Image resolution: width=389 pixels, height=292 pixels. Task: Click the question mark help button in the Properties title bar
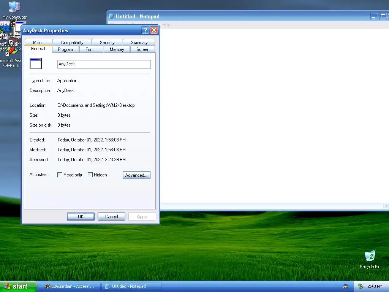tap(145, 30)
